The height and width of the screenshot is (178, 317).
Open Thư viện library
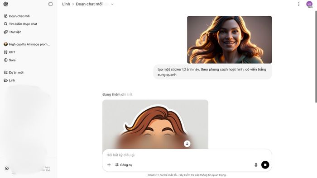[x=28, y=32]
